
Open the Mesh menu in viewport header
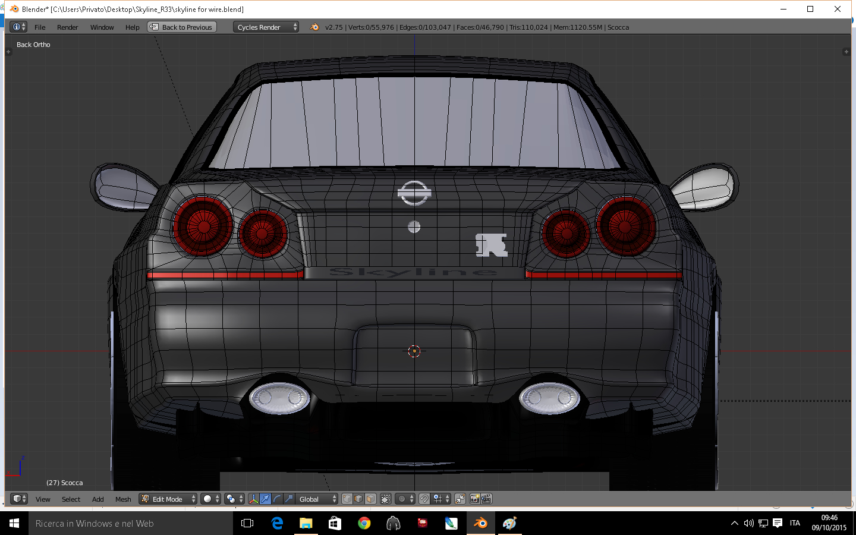[123, 499]
